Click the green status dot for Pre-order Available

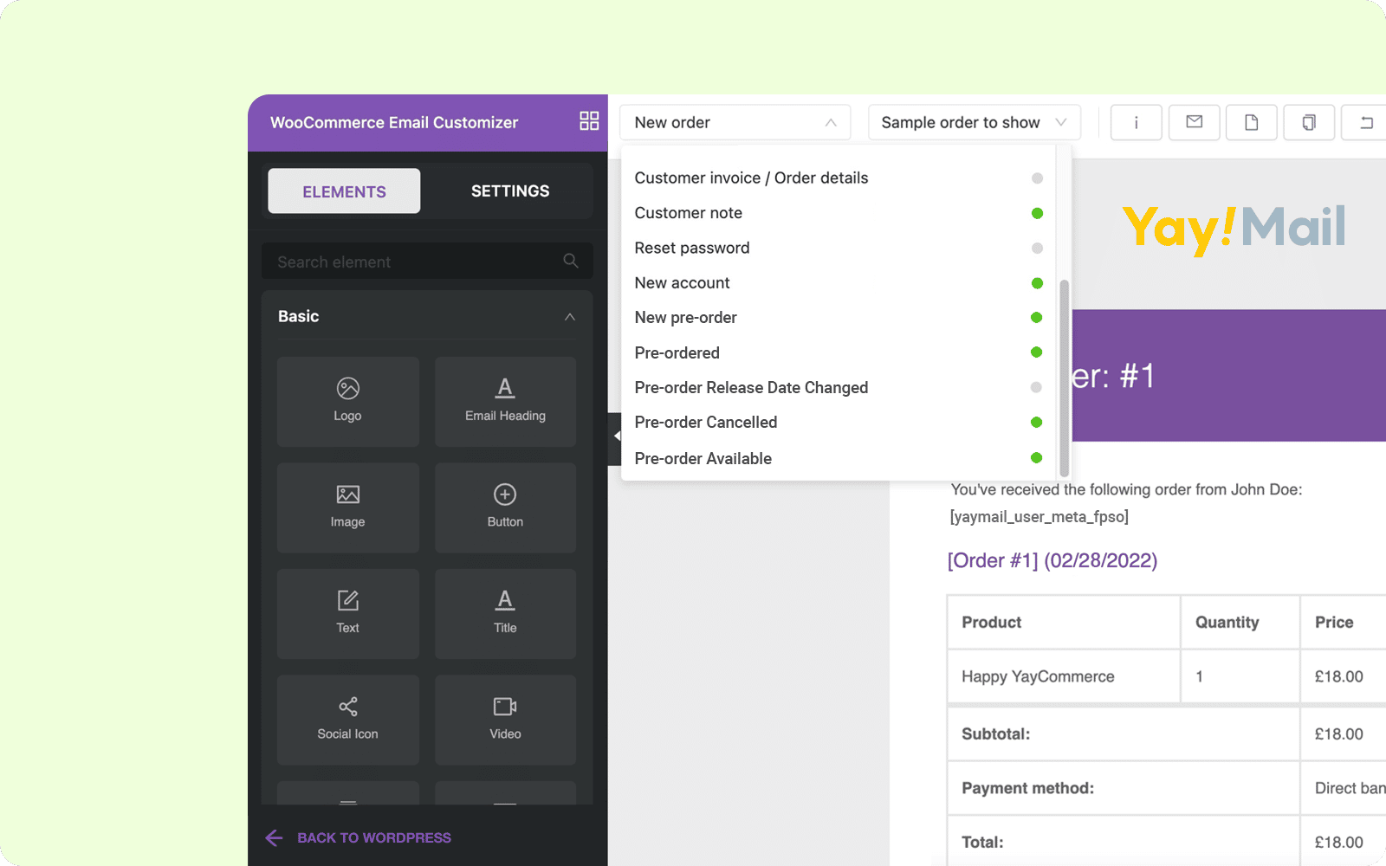pyautogui.click(x=1036, y=458)
